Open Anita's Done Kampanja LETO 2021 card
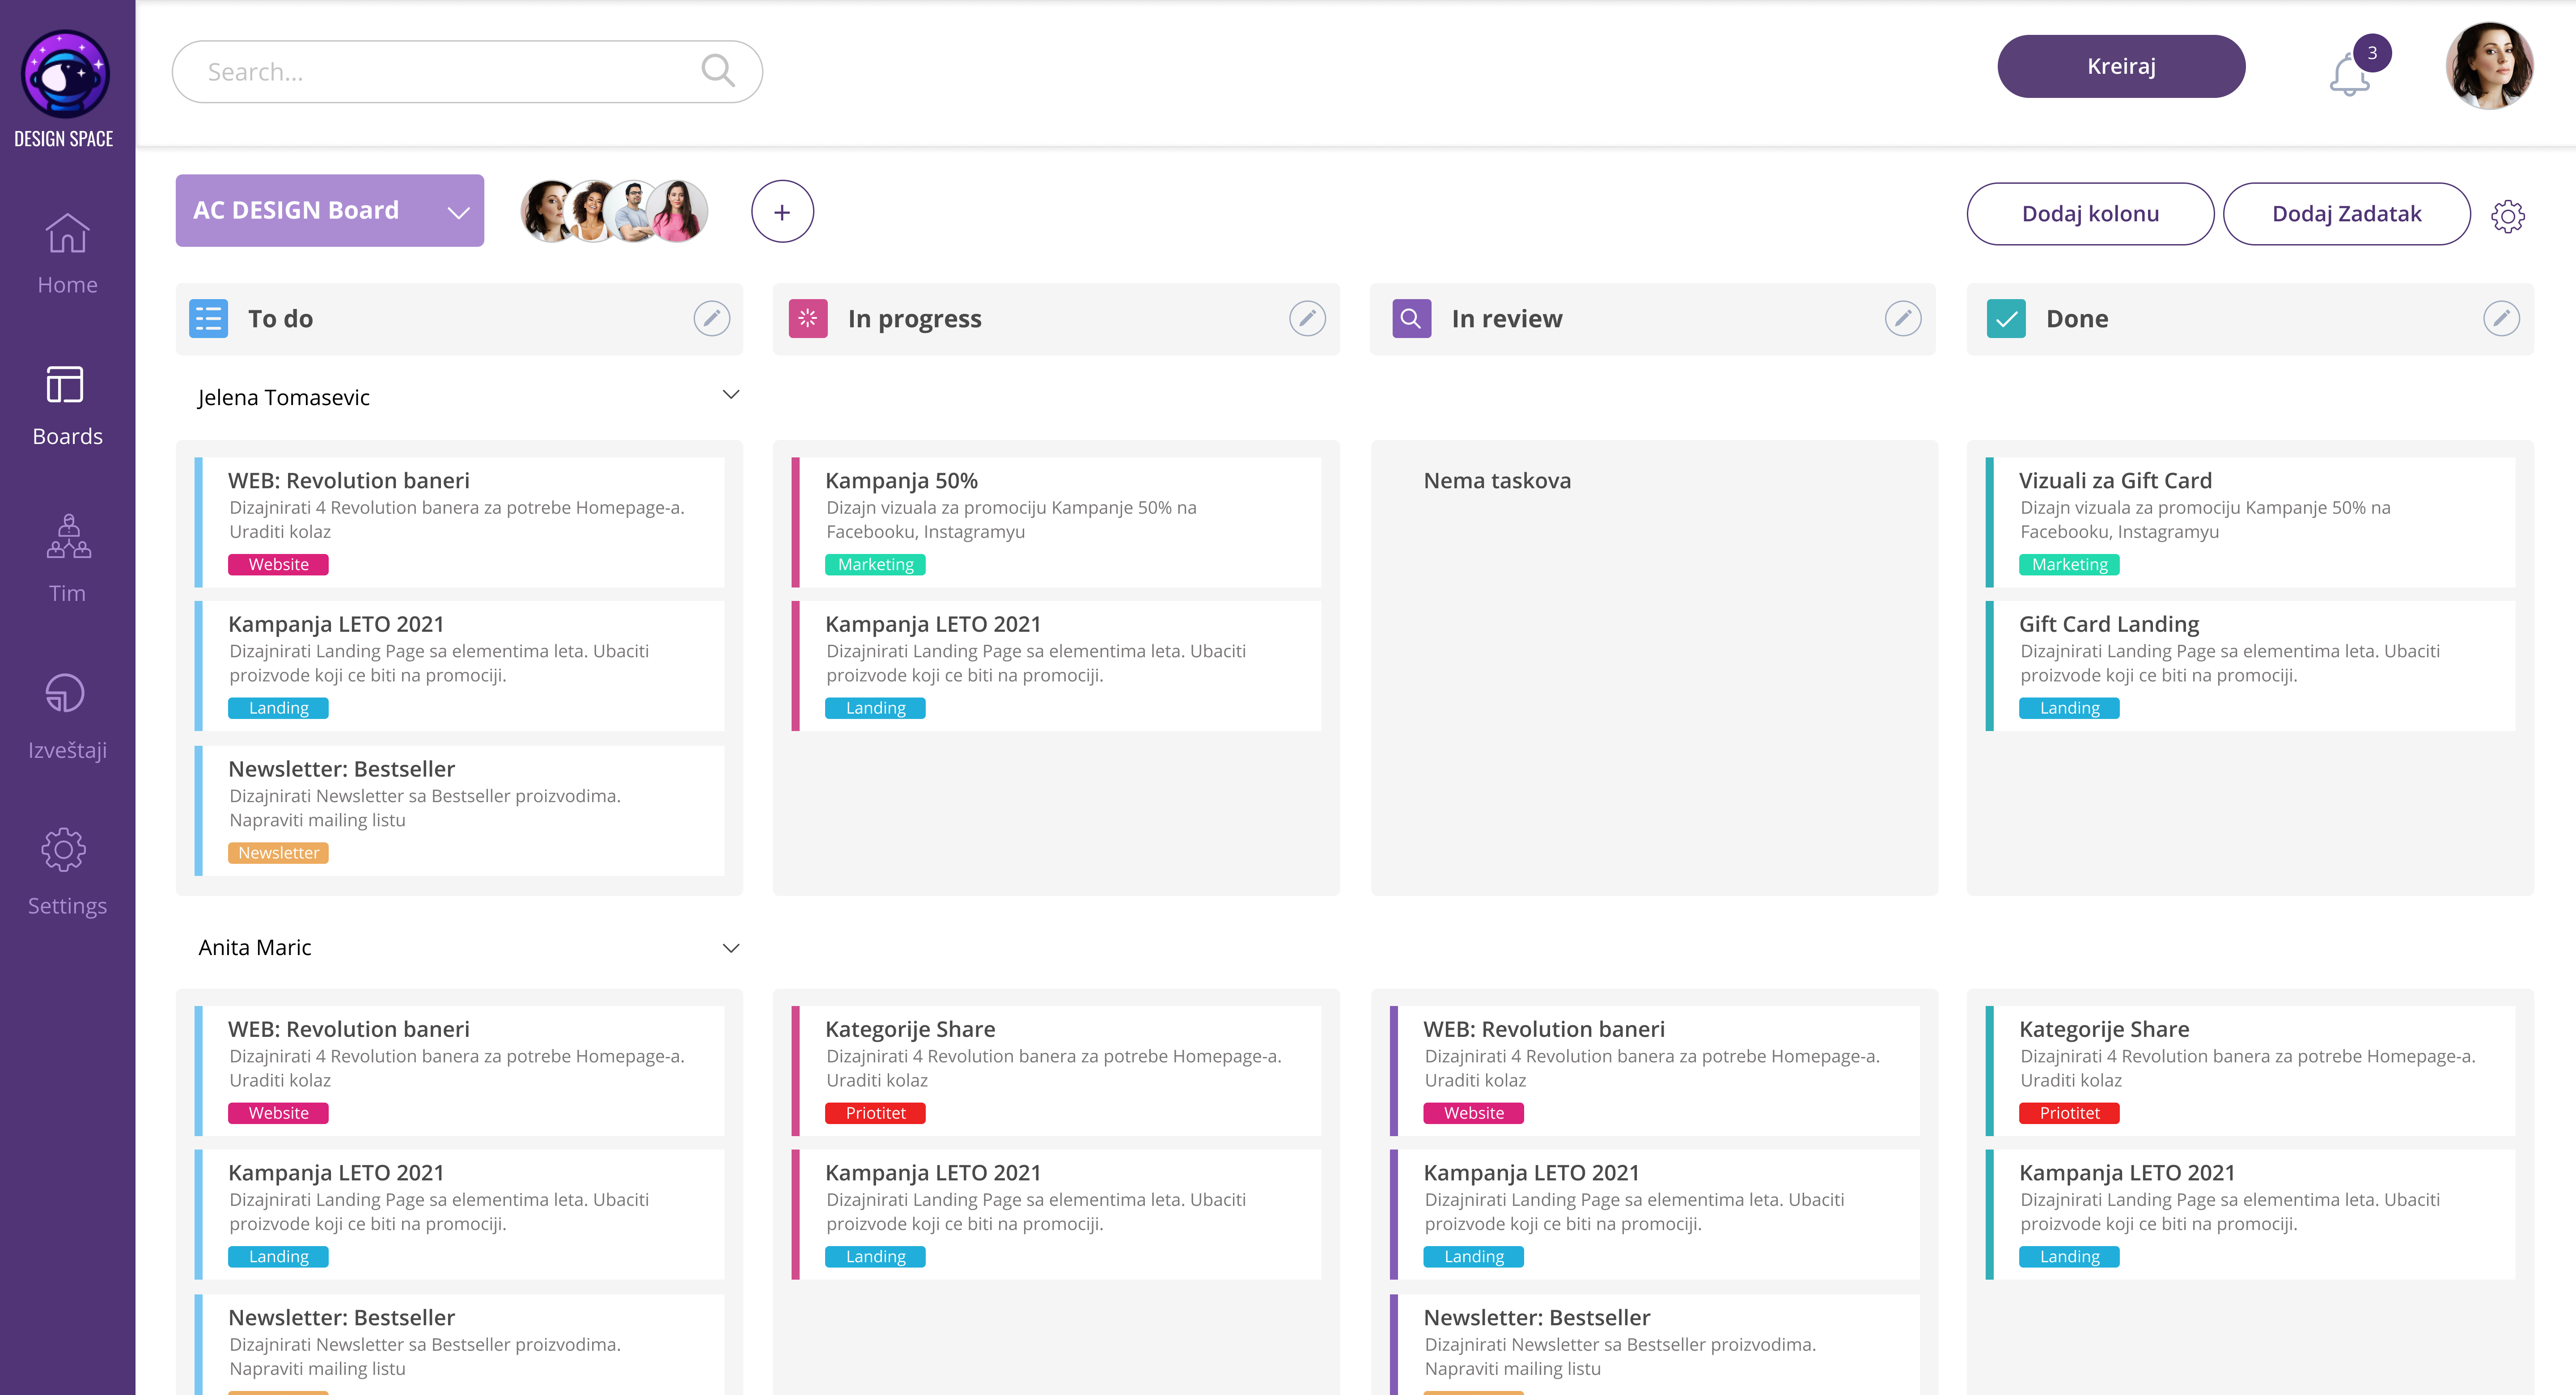2576x1395 pixels. click(2250, 1214)
